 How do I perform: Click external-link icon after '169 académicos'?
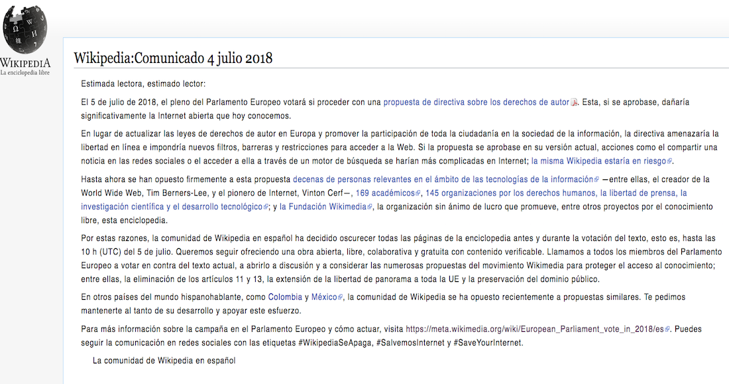point(418,193)
